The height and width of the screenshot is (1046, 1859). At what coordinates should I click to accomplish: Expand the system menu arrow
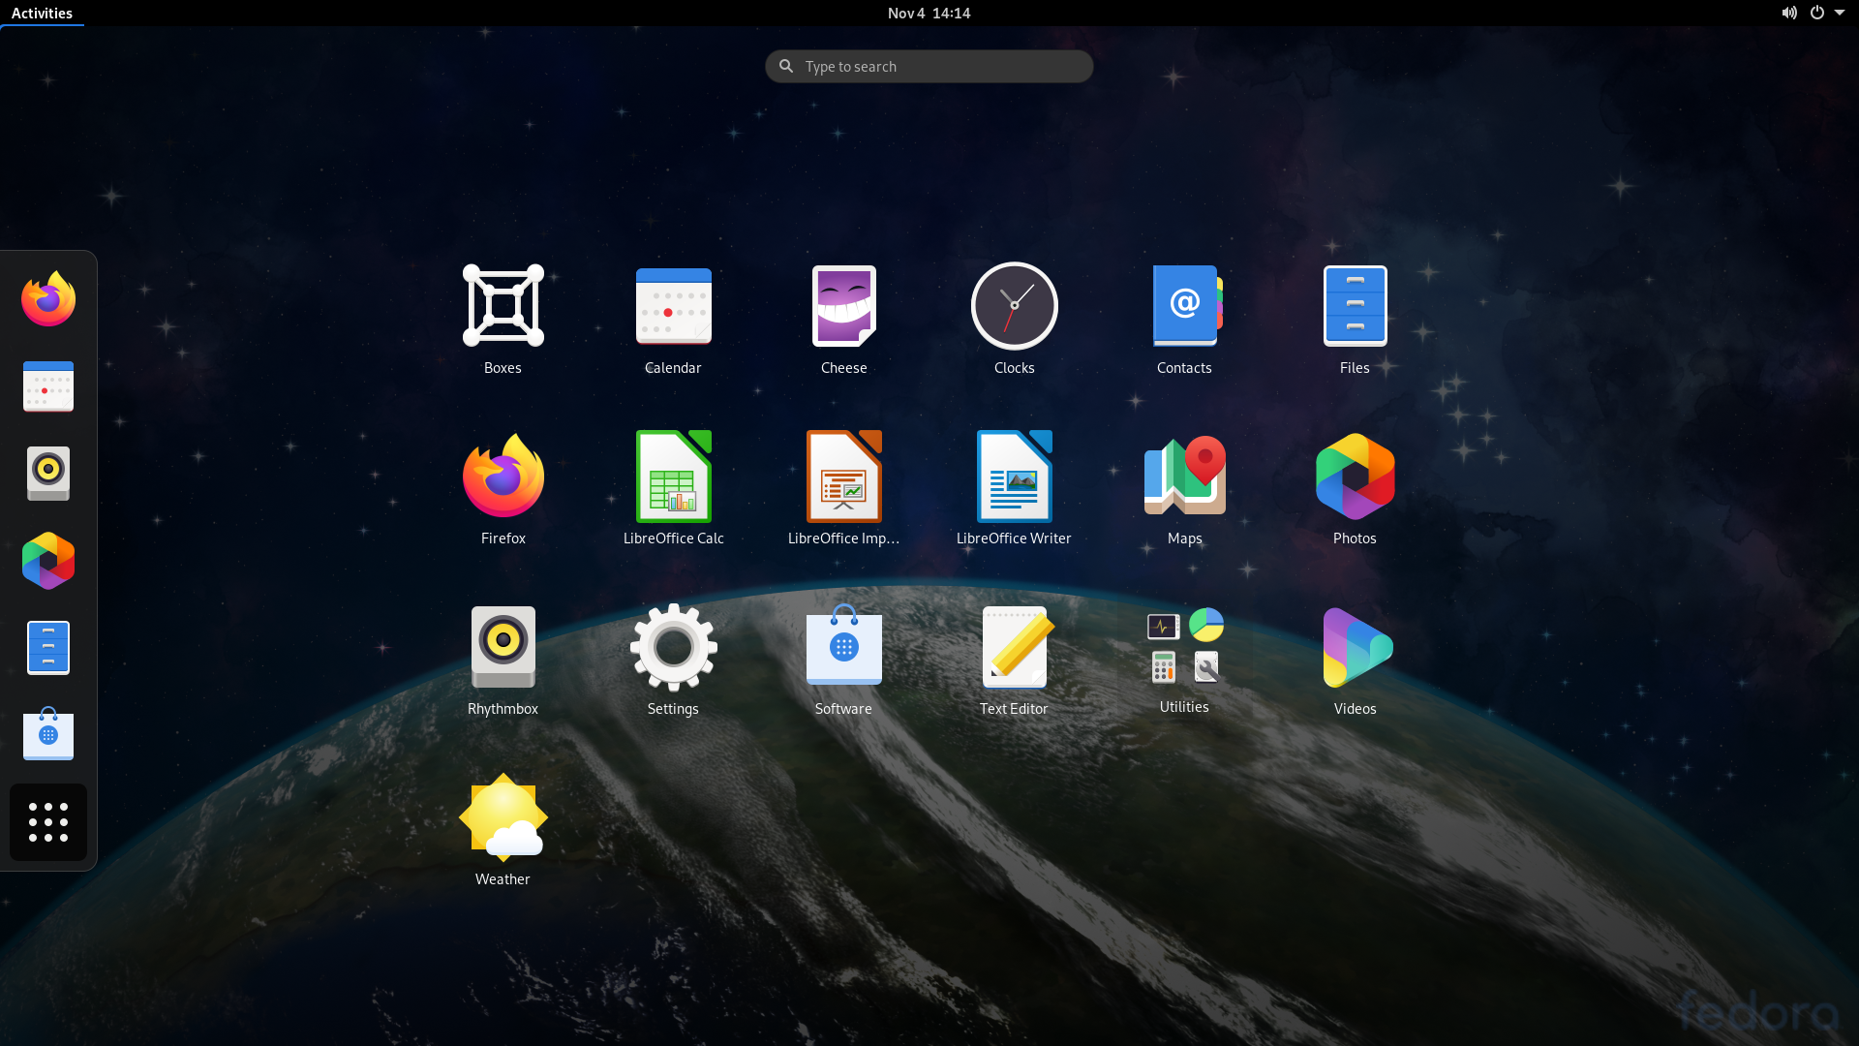(1839, 13)
